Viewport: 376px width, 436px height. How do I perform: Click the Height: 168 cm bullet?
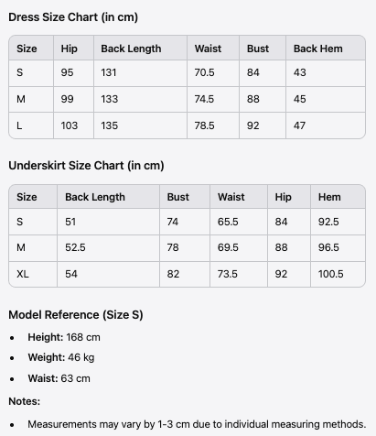(x=64, y=337)
